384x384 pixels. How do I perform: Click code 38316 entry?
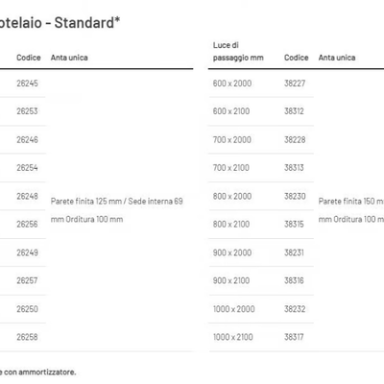pyautogui.click(x=294, y=280)
